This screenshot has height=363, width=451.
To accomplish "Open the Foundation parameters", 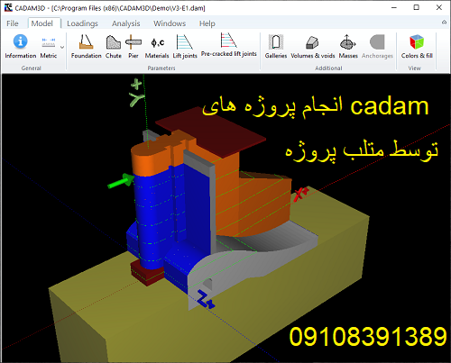I will pyautogui.click(x=87, y=47).
